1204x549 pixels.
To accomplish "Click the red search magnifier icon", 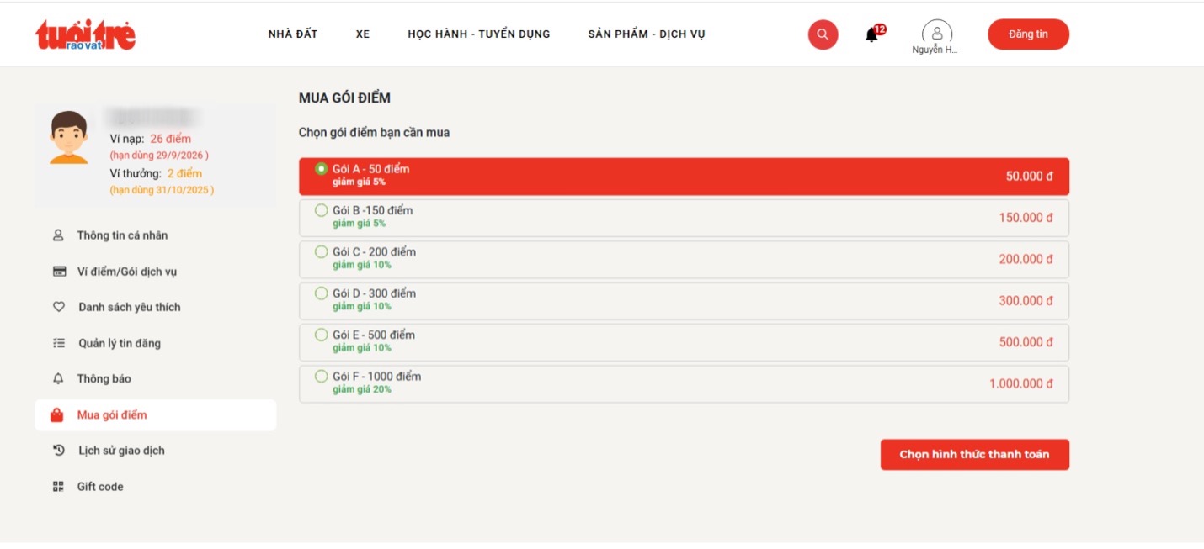I will [x=823, y=34].
